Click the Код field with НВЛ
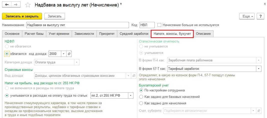The width and height of the screenshot is (267, 118). coord(147,25)
